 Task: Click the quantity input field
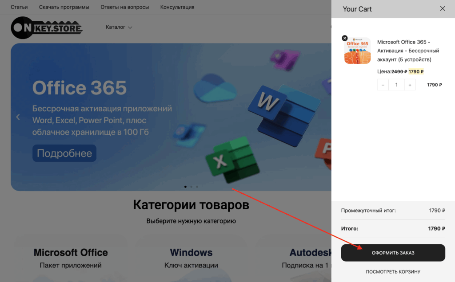pos(396,85)
